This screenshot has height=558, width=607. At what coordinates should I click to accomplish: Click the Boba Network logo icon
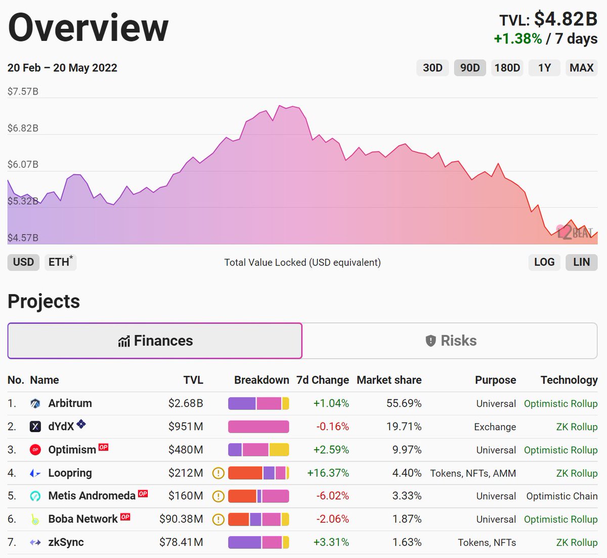point(35,519)
